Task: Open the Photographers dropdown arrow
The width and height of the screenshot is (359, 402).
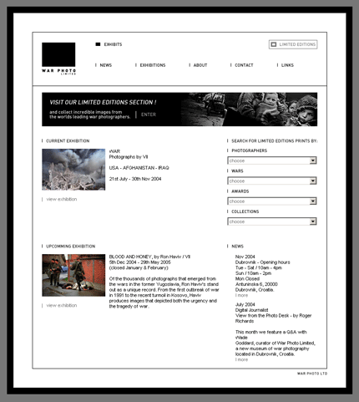Action: pos(313,160)
